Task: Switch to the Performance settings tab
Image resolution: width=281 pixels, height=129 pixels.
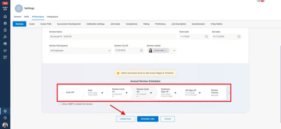Action: click(38, 17)
